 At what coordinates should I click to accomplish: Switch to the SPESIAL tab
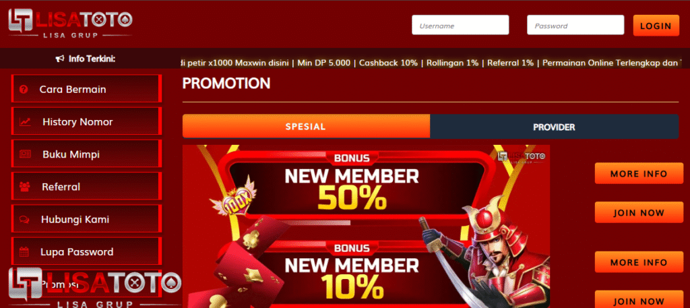click(307, 127)
